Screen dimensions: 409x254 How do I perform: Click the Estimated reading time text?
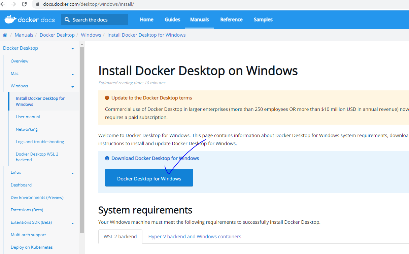(132, 83)
